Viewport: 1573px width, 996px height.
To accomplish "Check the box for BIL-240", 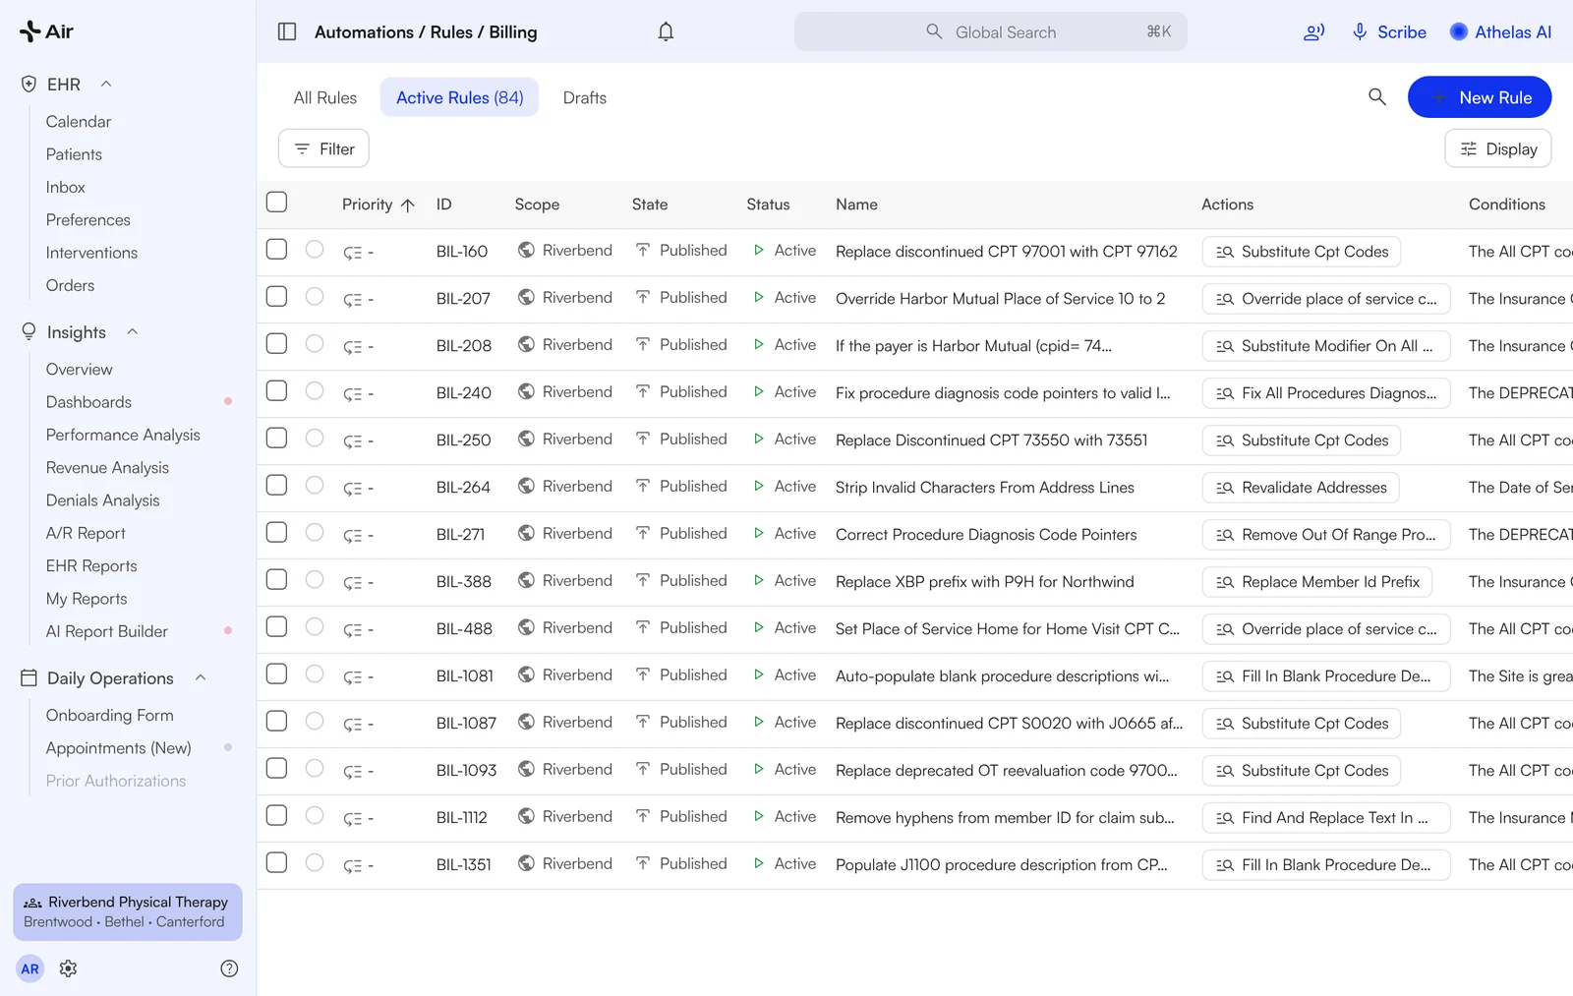I will point(277,390).
